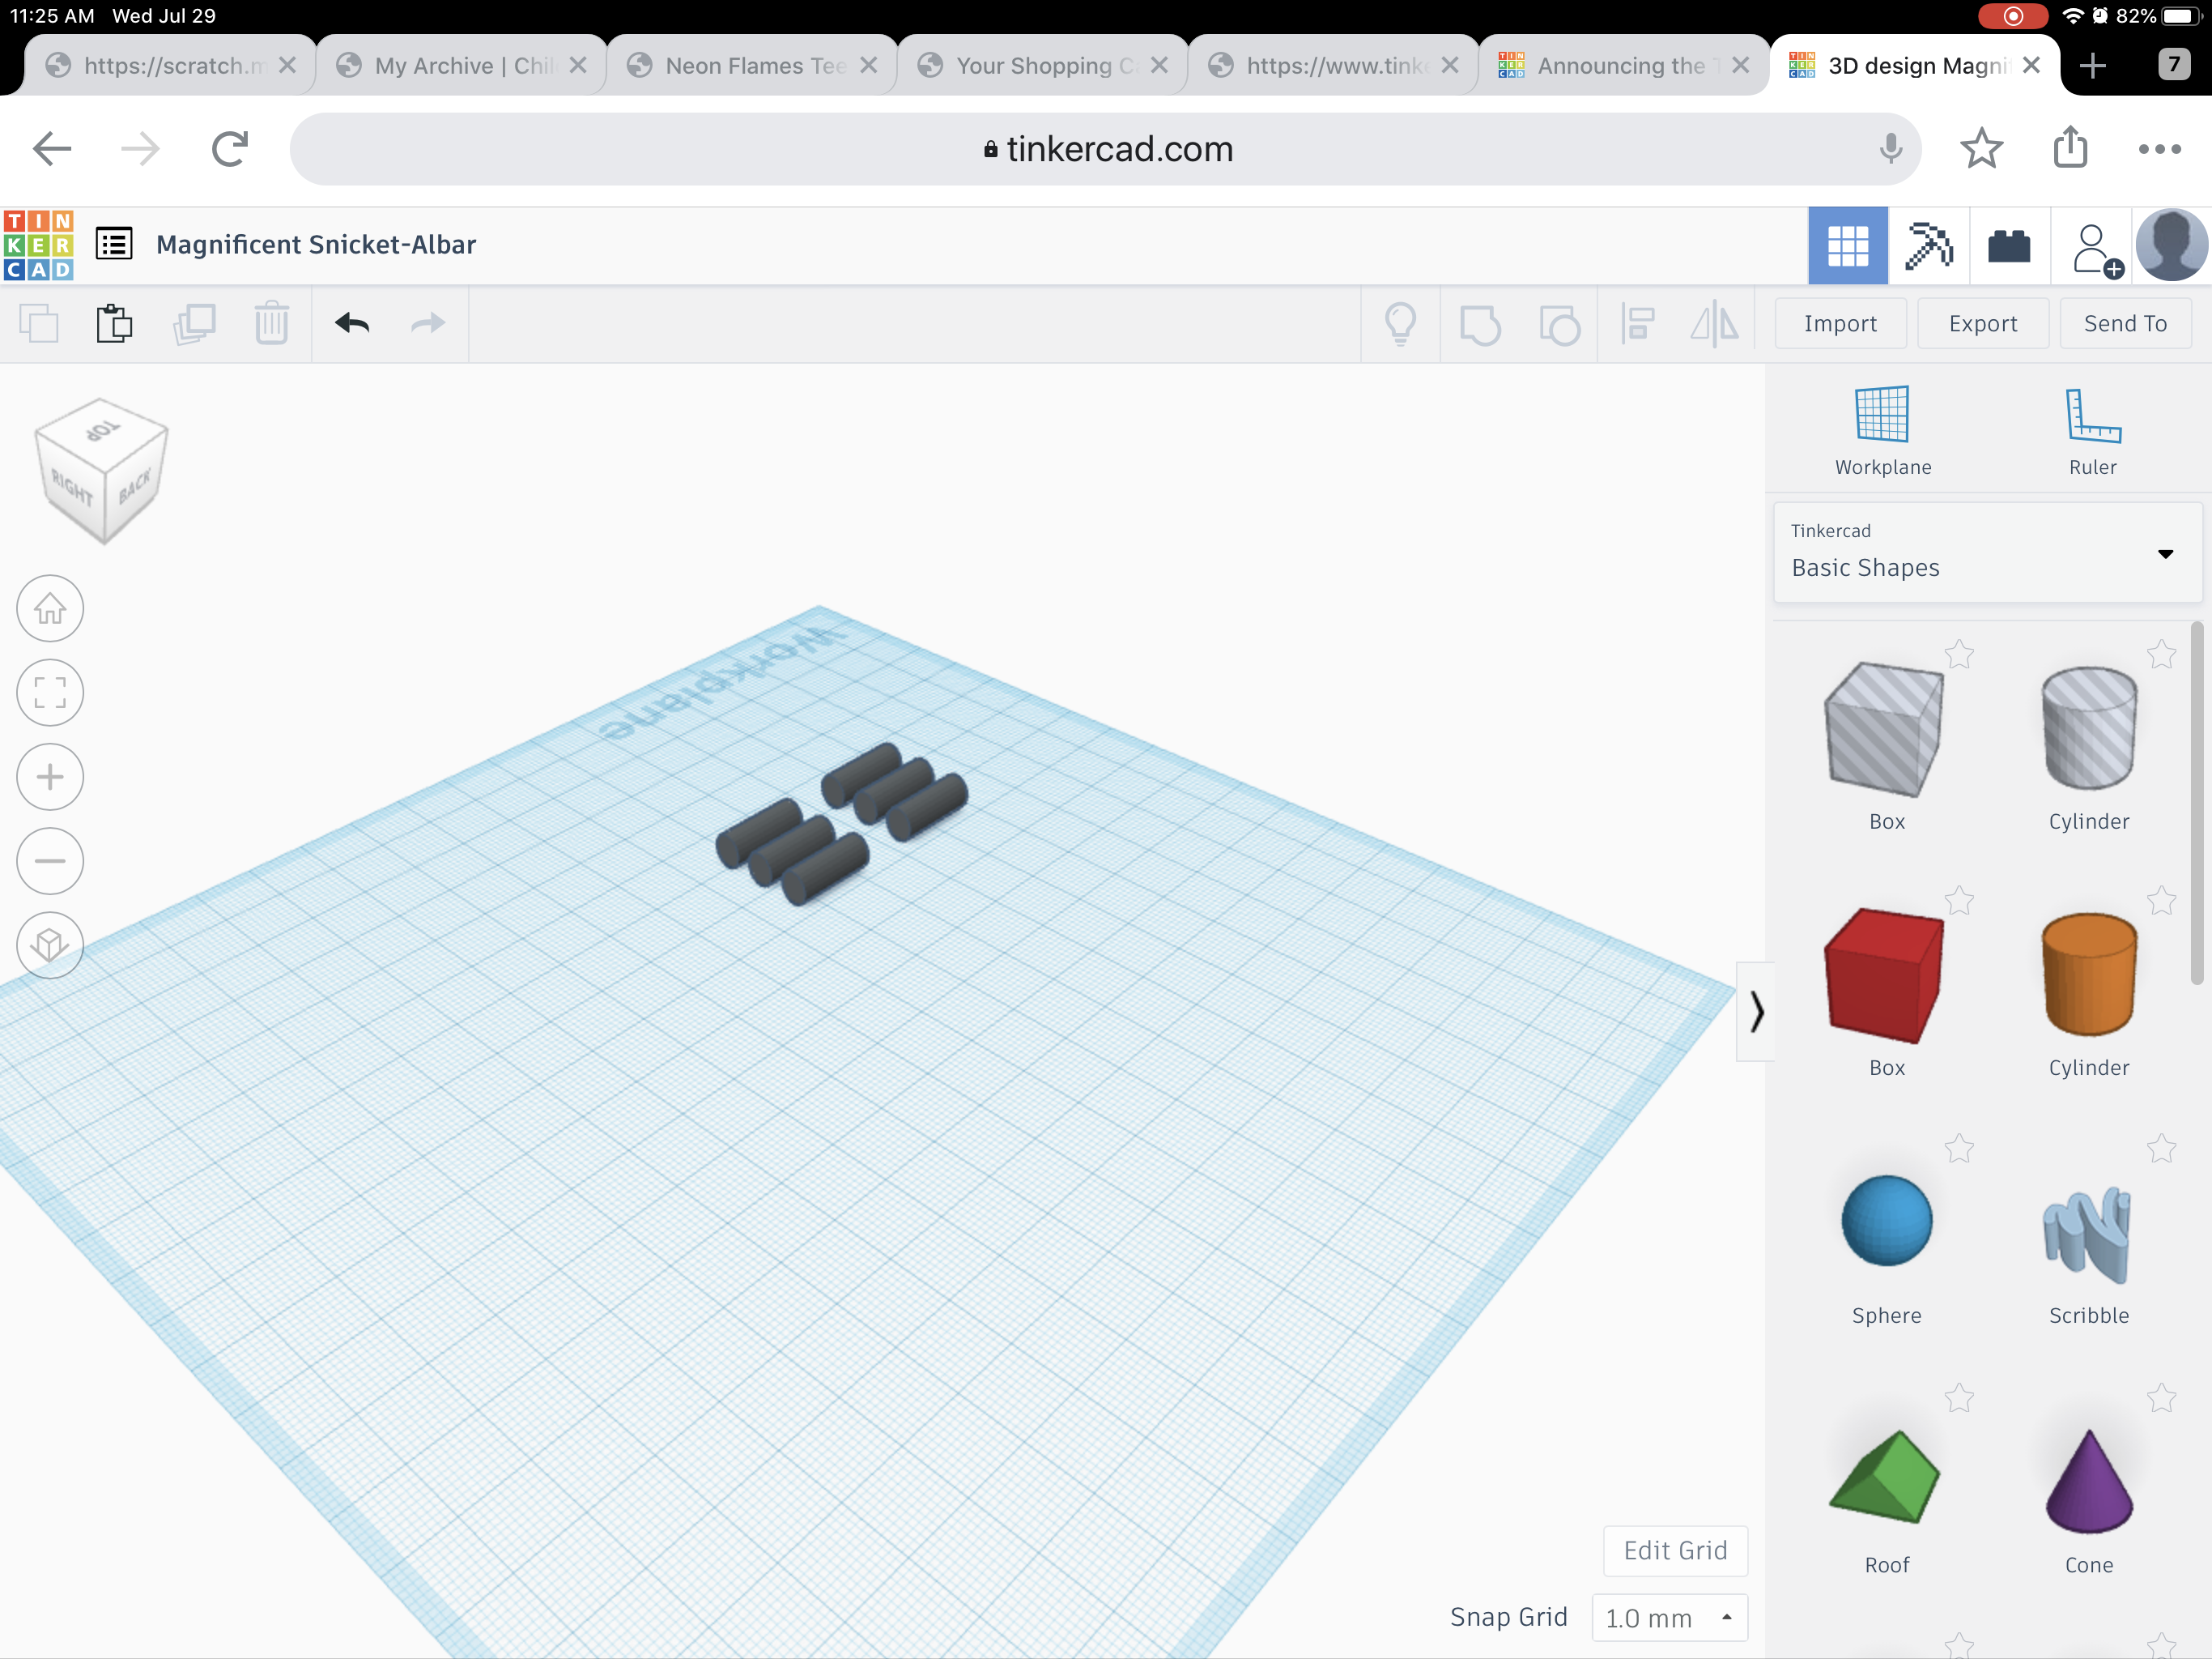Favorite the red Box with star
The image size is (2212, 1659).
pos(1959,901)
